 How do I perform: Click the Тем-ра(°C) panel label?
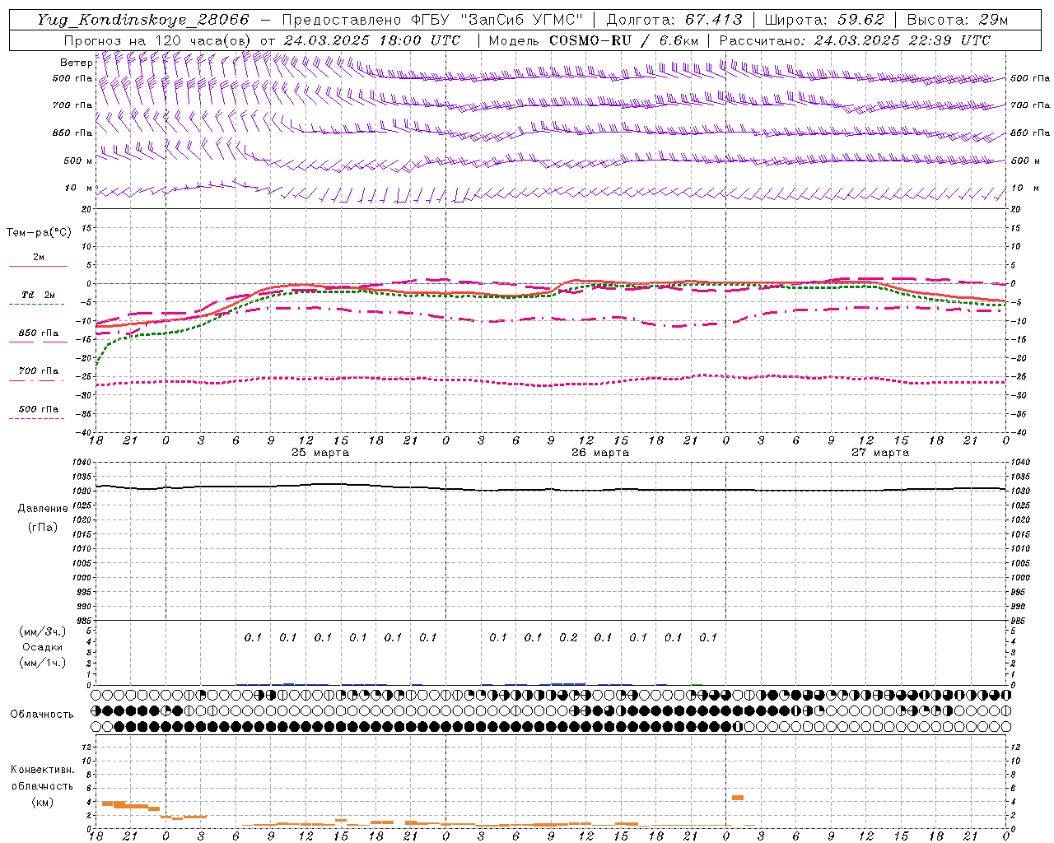pyautogui.click(x=39, y=233)
